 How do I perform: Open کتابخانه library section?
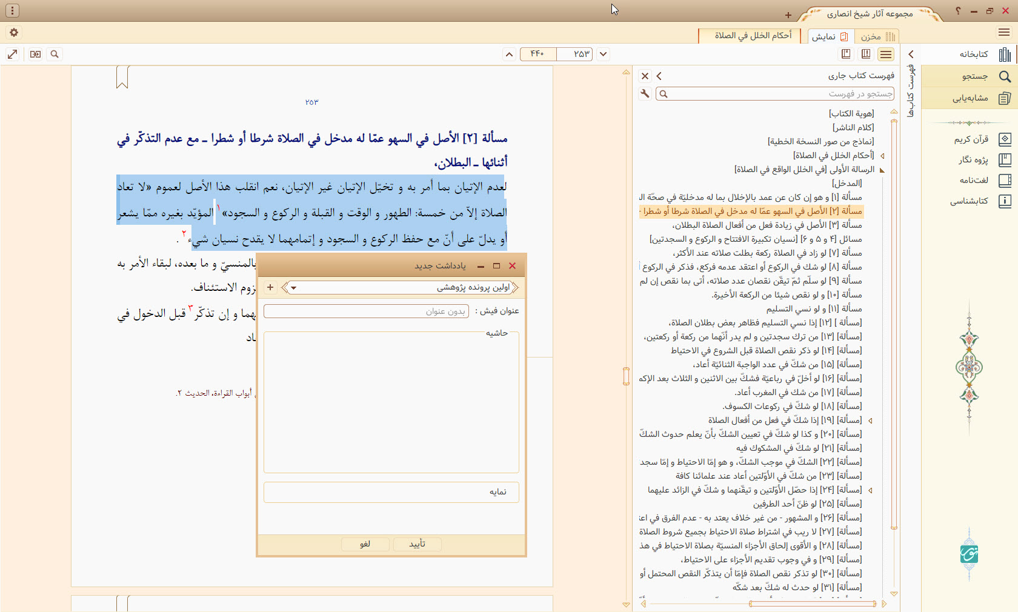point(970,54)
